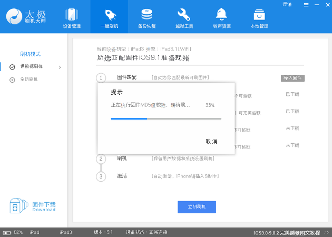The height and width of the screenshot is (237, 332).
Task: Select 全新刷机 mode
Action: click(x=29, y=80)
